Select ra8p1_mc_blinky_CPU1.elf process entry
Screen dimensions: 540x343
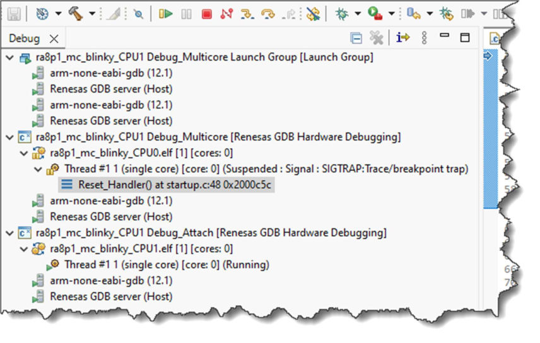(x=141, y=248)
